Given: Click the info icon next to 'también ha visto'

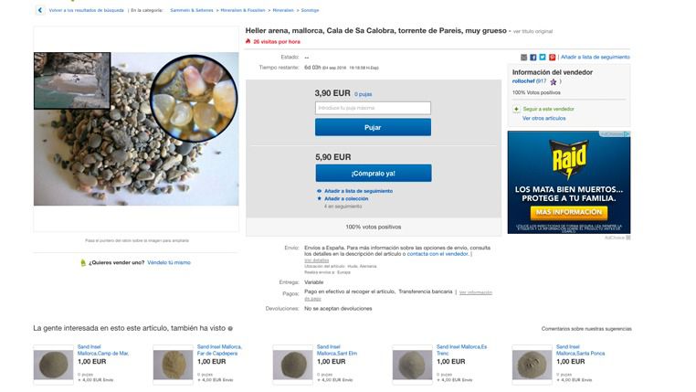Looking at the screenshot, I should click(230, 328).
